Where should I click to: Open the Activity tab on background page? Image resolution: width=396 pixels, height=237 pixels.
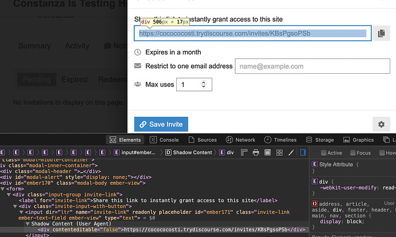tap(77, 46)
